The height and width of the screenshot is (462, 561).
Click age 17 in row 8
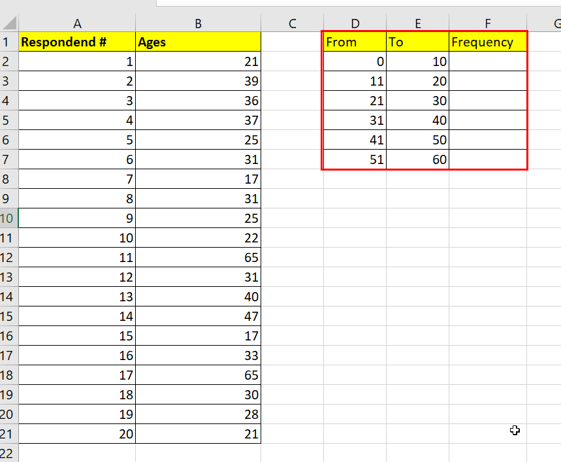pos(198,179)
